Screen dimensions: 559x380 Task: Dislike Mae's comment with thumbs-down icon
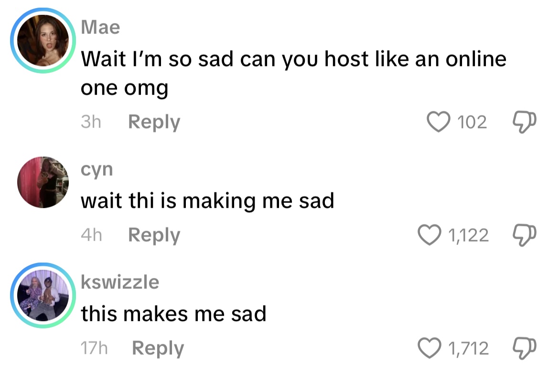tap(524, 122)
